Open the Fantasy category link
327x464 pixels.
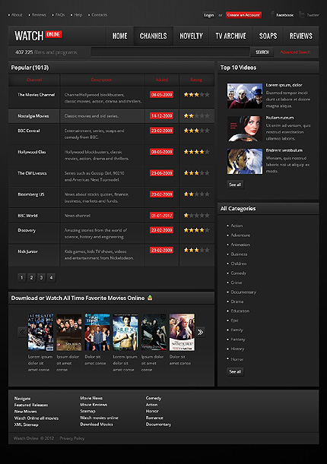(x=238, y=339)
